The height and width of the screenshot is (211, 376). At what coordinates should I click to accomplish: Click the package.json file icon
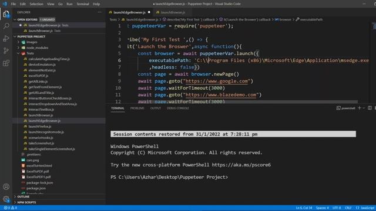coord(23,188)
